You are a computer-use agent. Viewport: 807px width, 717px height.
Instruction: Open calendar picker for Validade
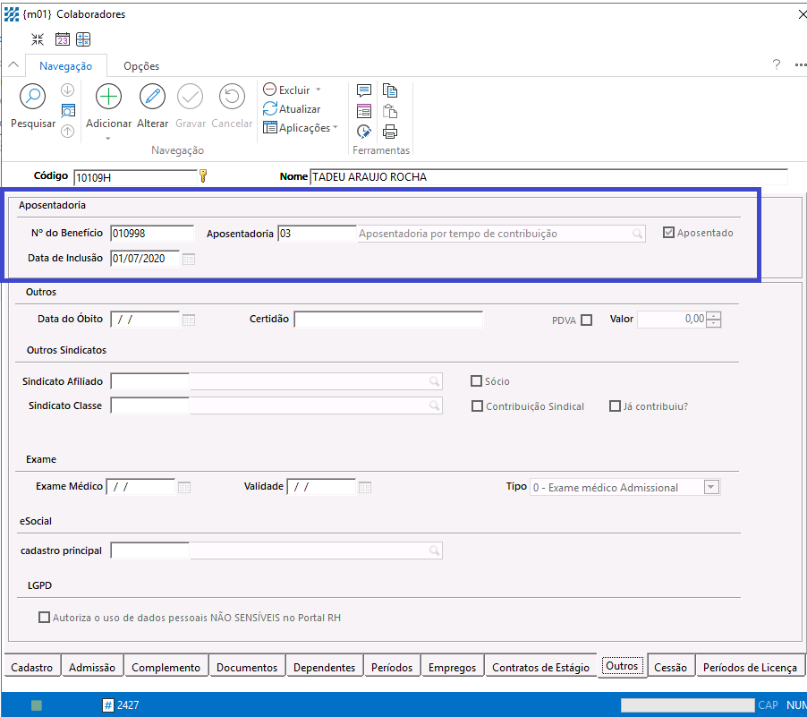(365, 487)
